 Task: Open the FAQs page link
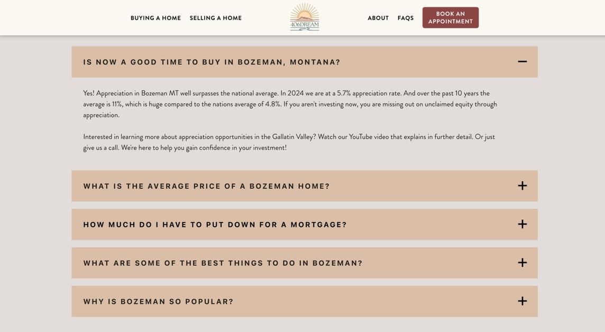coord(406,18)
